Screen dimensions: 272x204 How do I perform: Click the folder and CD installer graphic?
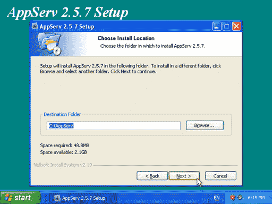(x=50, y=44)
